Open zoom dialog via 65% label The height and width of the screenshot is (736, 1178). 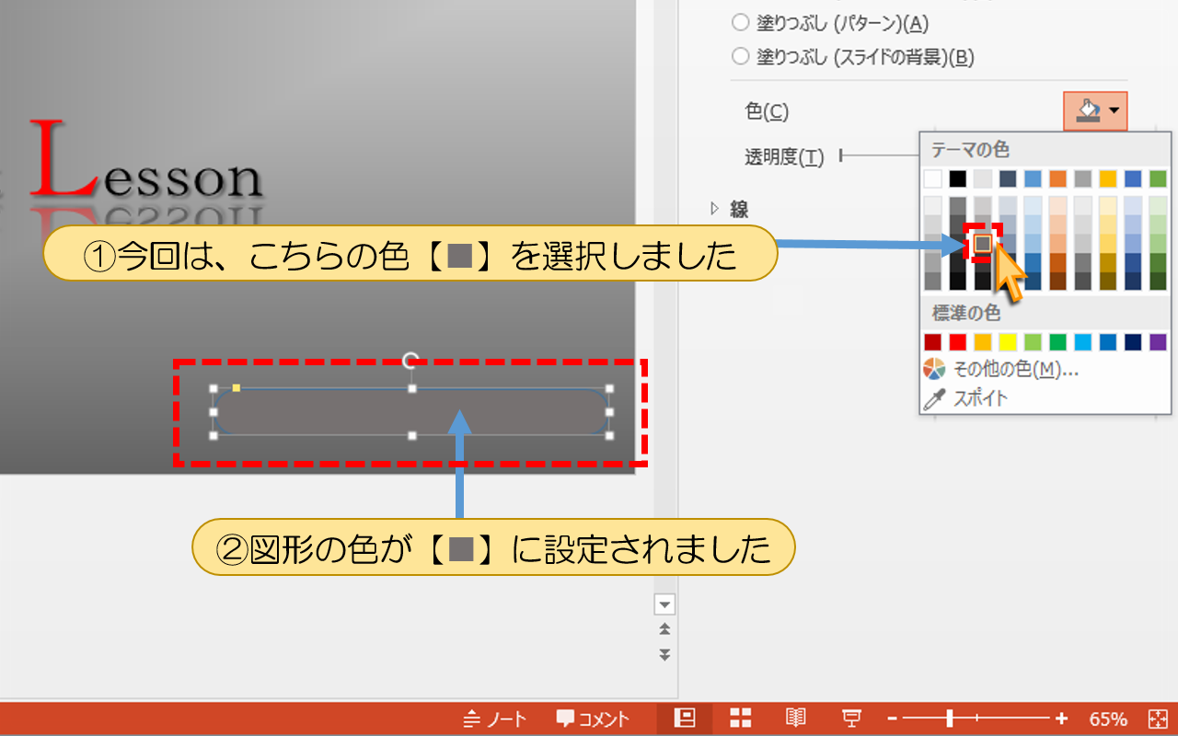[x=1108, y=719]
